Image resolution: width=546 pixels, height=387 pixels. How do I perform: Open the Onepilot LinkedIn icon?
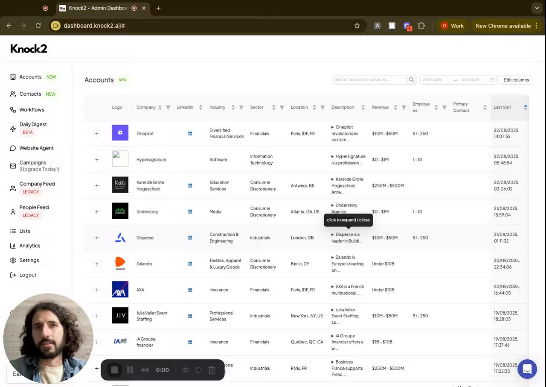190,134
